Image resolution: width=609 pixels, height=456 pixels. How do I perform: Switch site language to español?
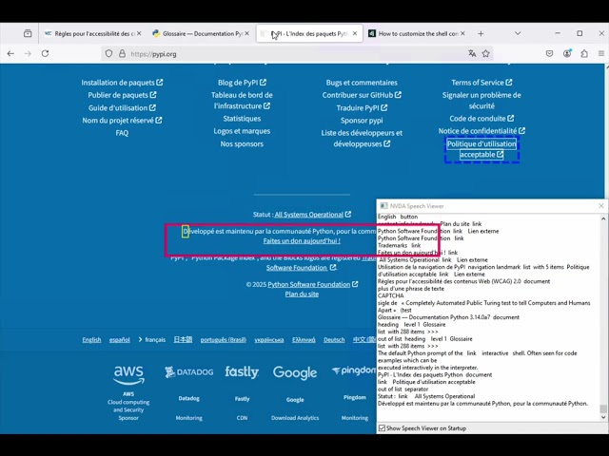[120, 340]
